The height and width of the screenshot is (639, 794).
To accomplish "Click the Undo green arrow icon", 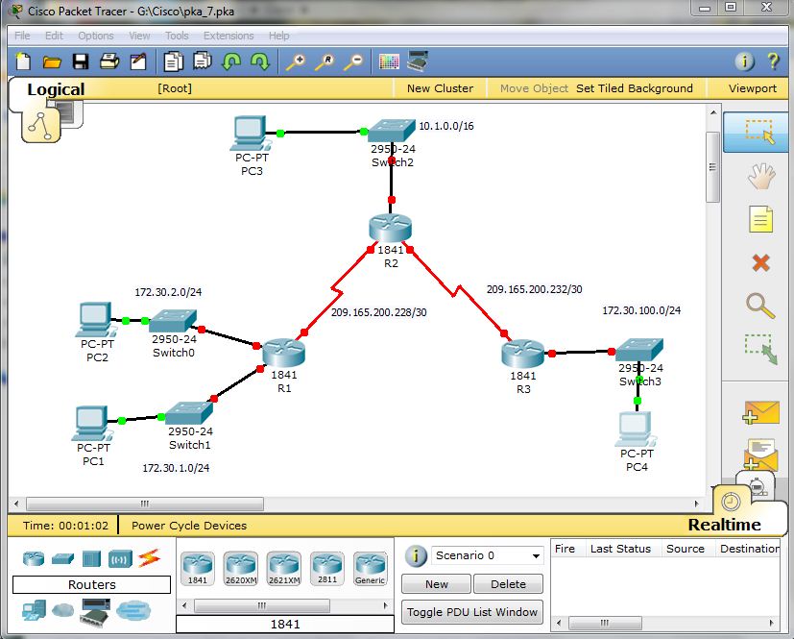I will pos(231,61).
